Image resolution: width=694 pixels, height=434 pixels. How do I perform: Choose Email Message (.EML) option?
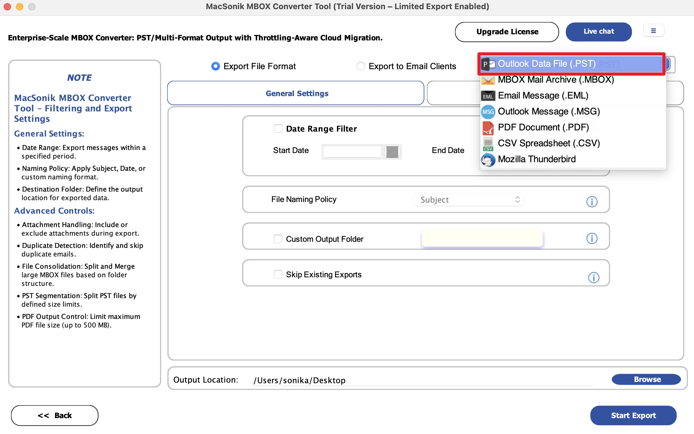coord(573,95)
